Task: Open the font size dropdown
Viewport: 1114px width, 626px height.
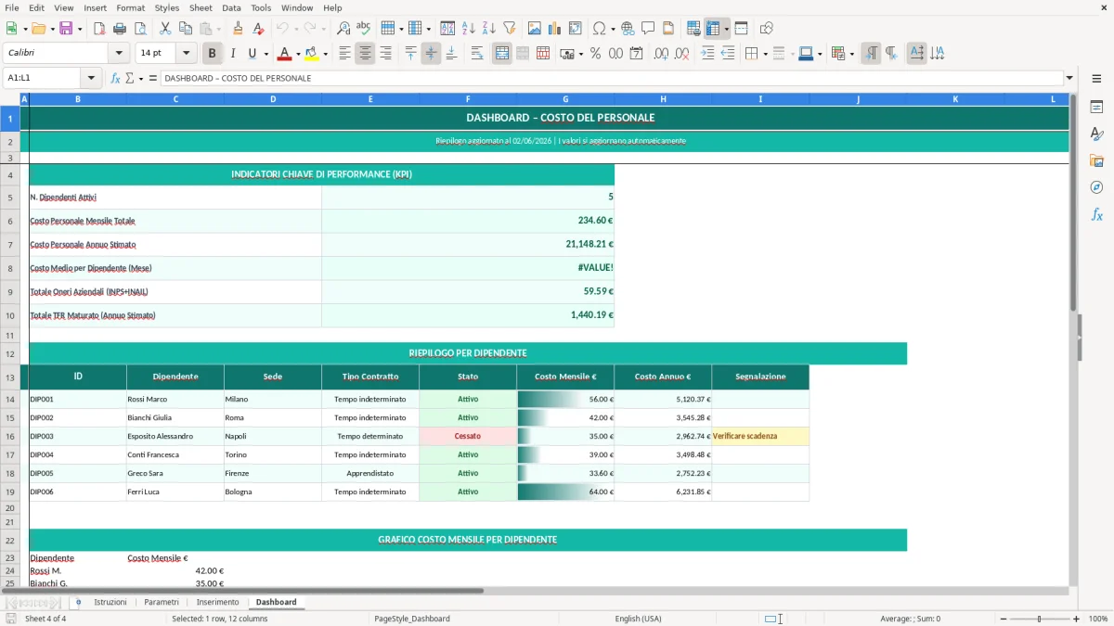Action: tap(187, 54)
